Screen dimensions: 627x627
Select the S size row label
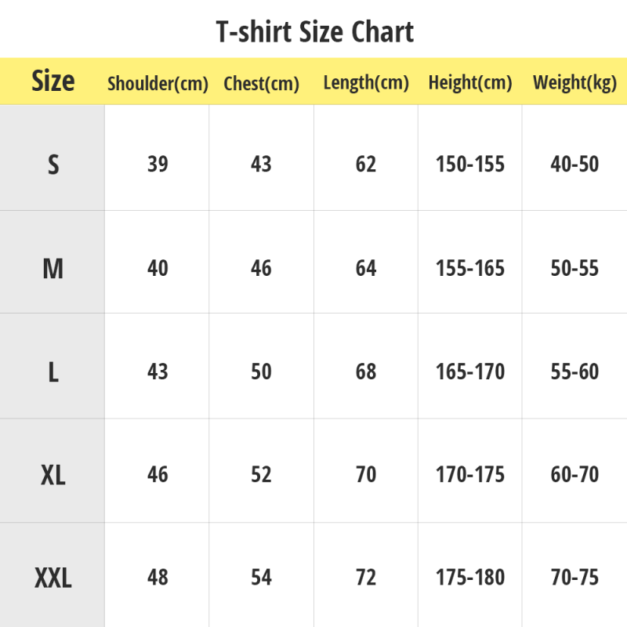click(x=53, y=165)
